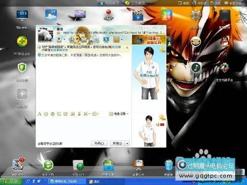Click the contact's status signature text
Viewport: 247px width, 185px height.
point(114,33)
